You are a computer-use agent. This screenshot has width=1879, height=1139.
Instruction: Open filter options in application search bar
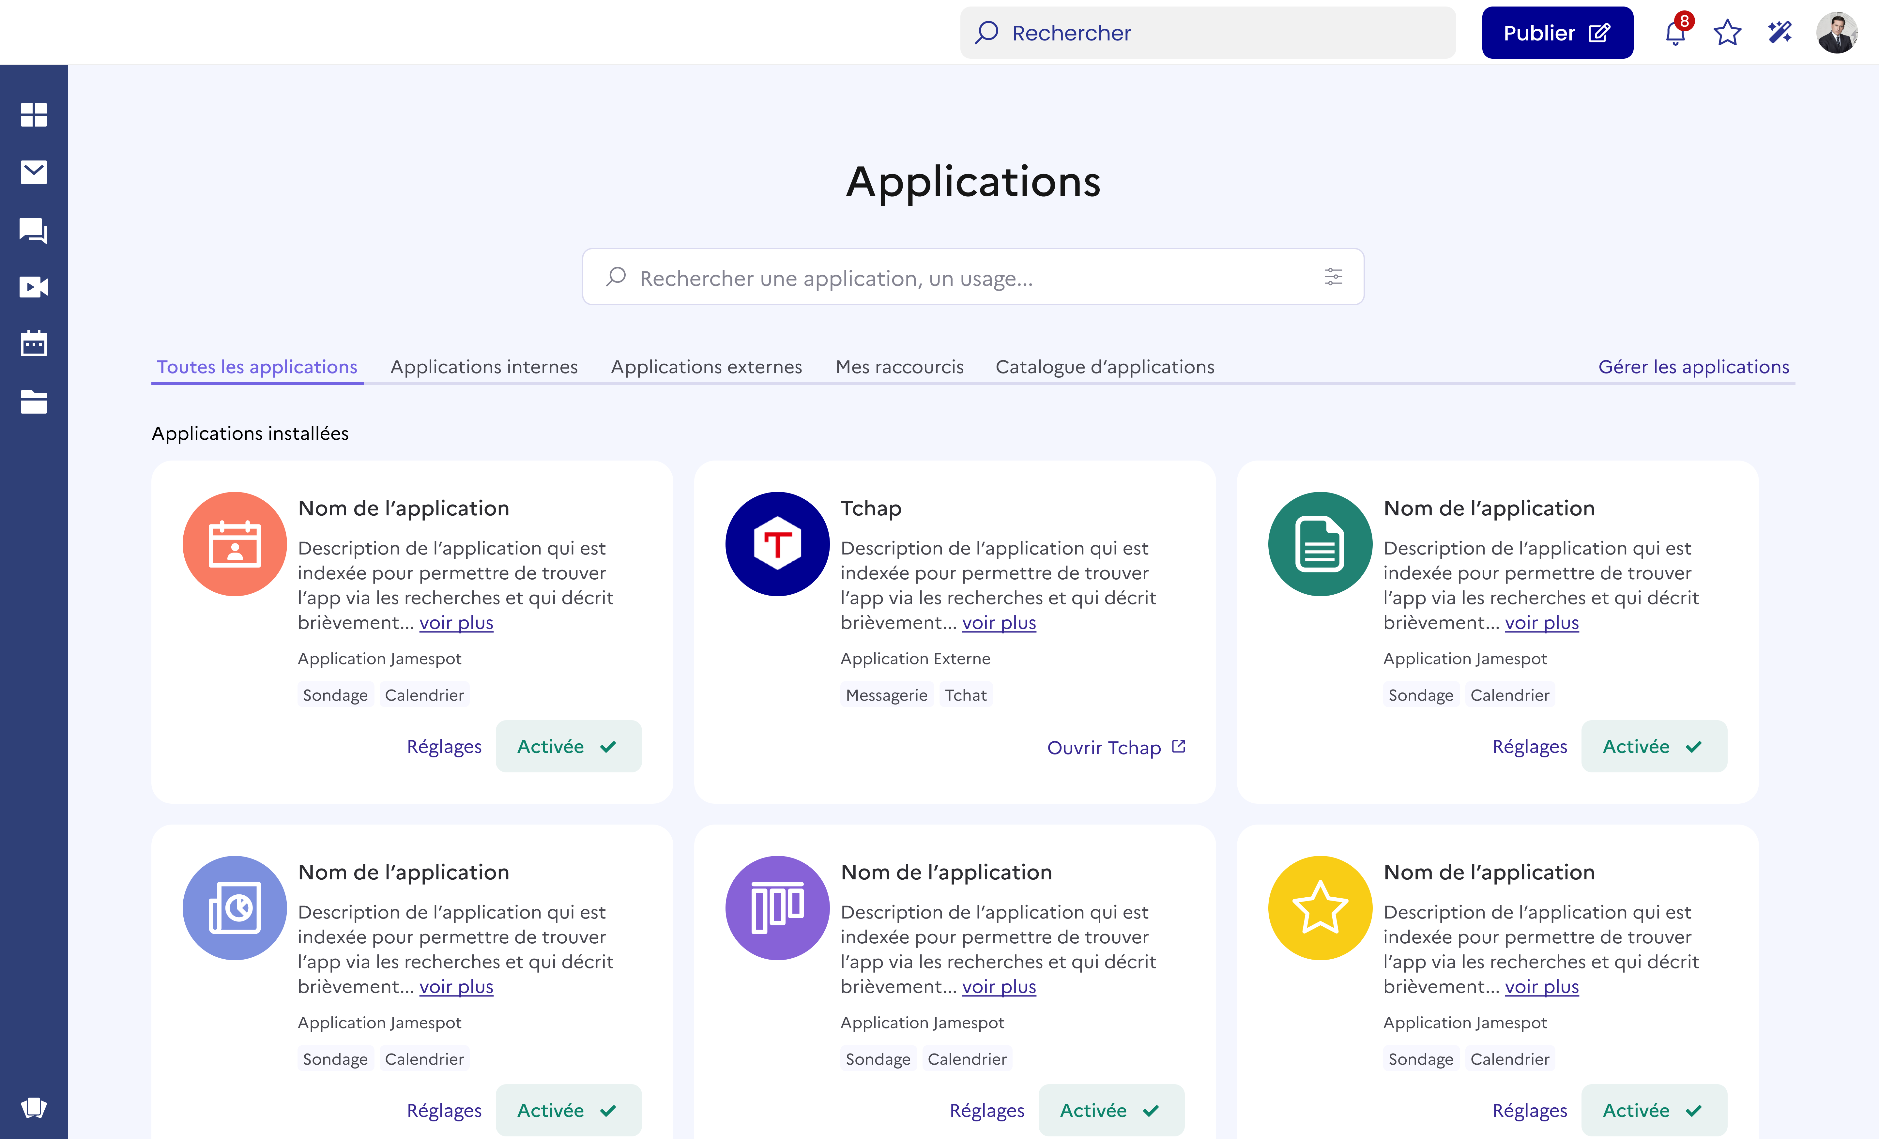point(1333,277)
